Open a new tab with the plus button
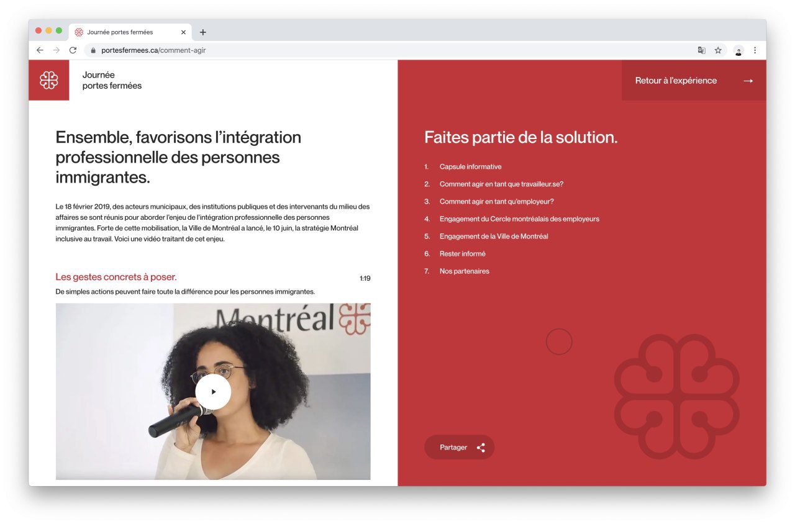The width and height of the screenshot is (795, 524). click(x=202, y=32)
